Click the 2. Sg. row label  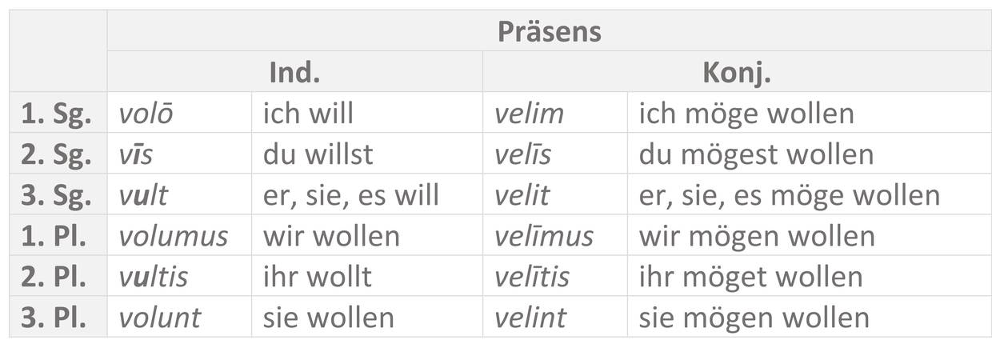[x=57, y=154]
